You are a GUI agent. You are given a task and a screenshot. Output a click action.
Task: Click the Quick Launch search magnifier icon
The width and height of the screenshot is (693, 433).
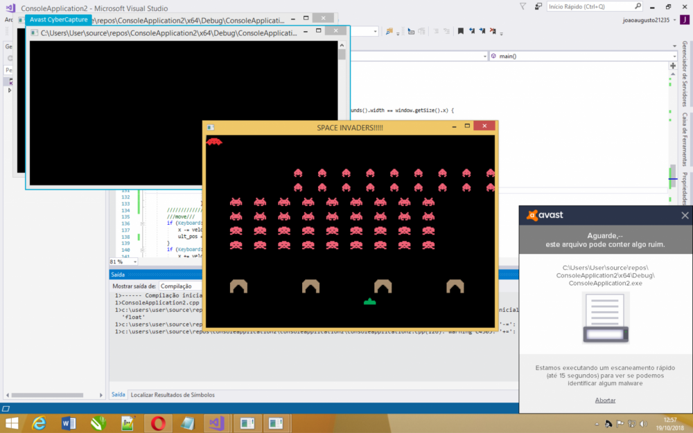click(638, 6)
